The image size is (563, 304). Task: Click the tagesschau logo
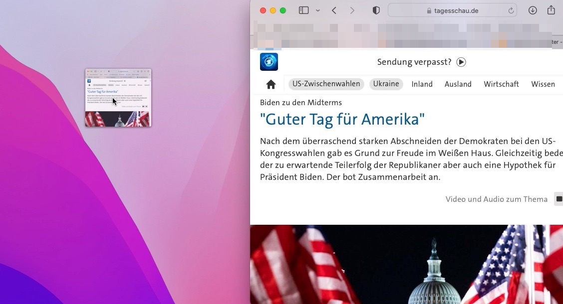[269, 62]
